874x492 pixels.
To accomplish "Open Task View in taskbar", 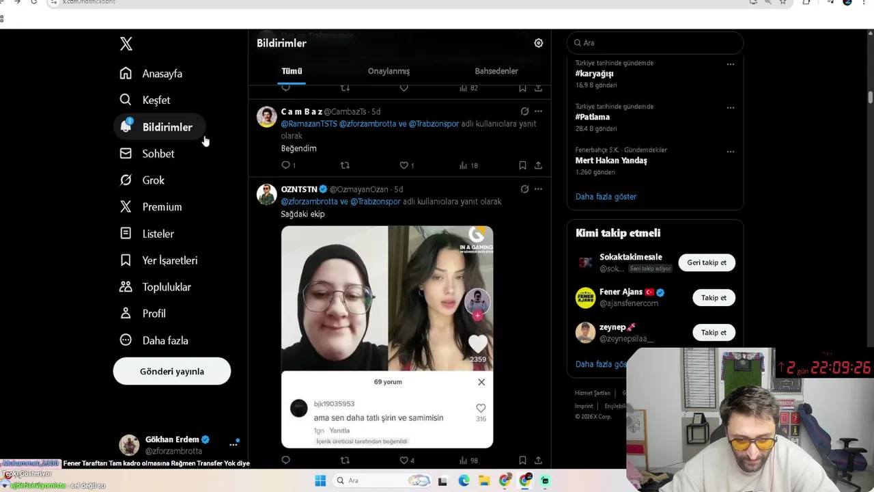I will point(442,481).
